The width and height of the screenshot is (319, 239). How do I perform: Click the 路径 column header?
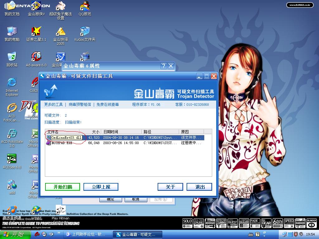[x=160, y=132]
